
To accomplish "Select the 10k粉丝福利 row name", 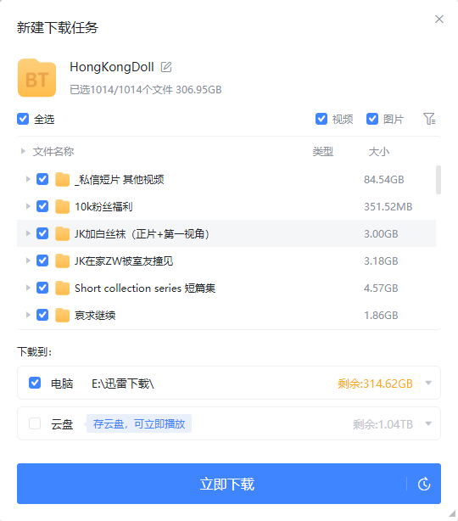I will click(x=103, y=207).
